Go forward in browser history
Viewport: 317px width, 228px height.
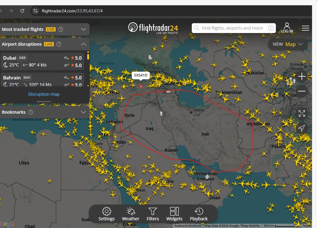(x=11, y=11)
